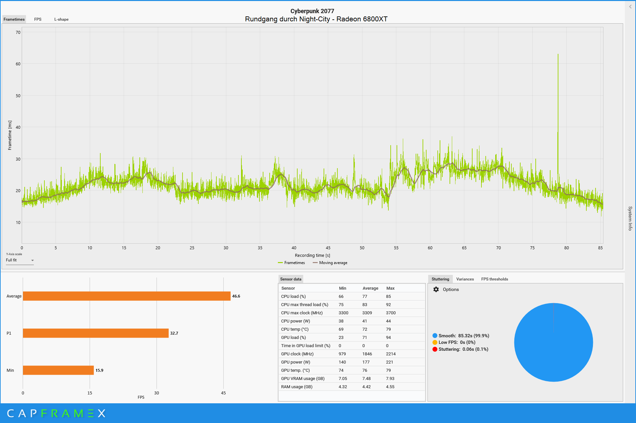636x423 pixels.
Task: Click the Options label in Stuttering panel
Action: point(451,289)
